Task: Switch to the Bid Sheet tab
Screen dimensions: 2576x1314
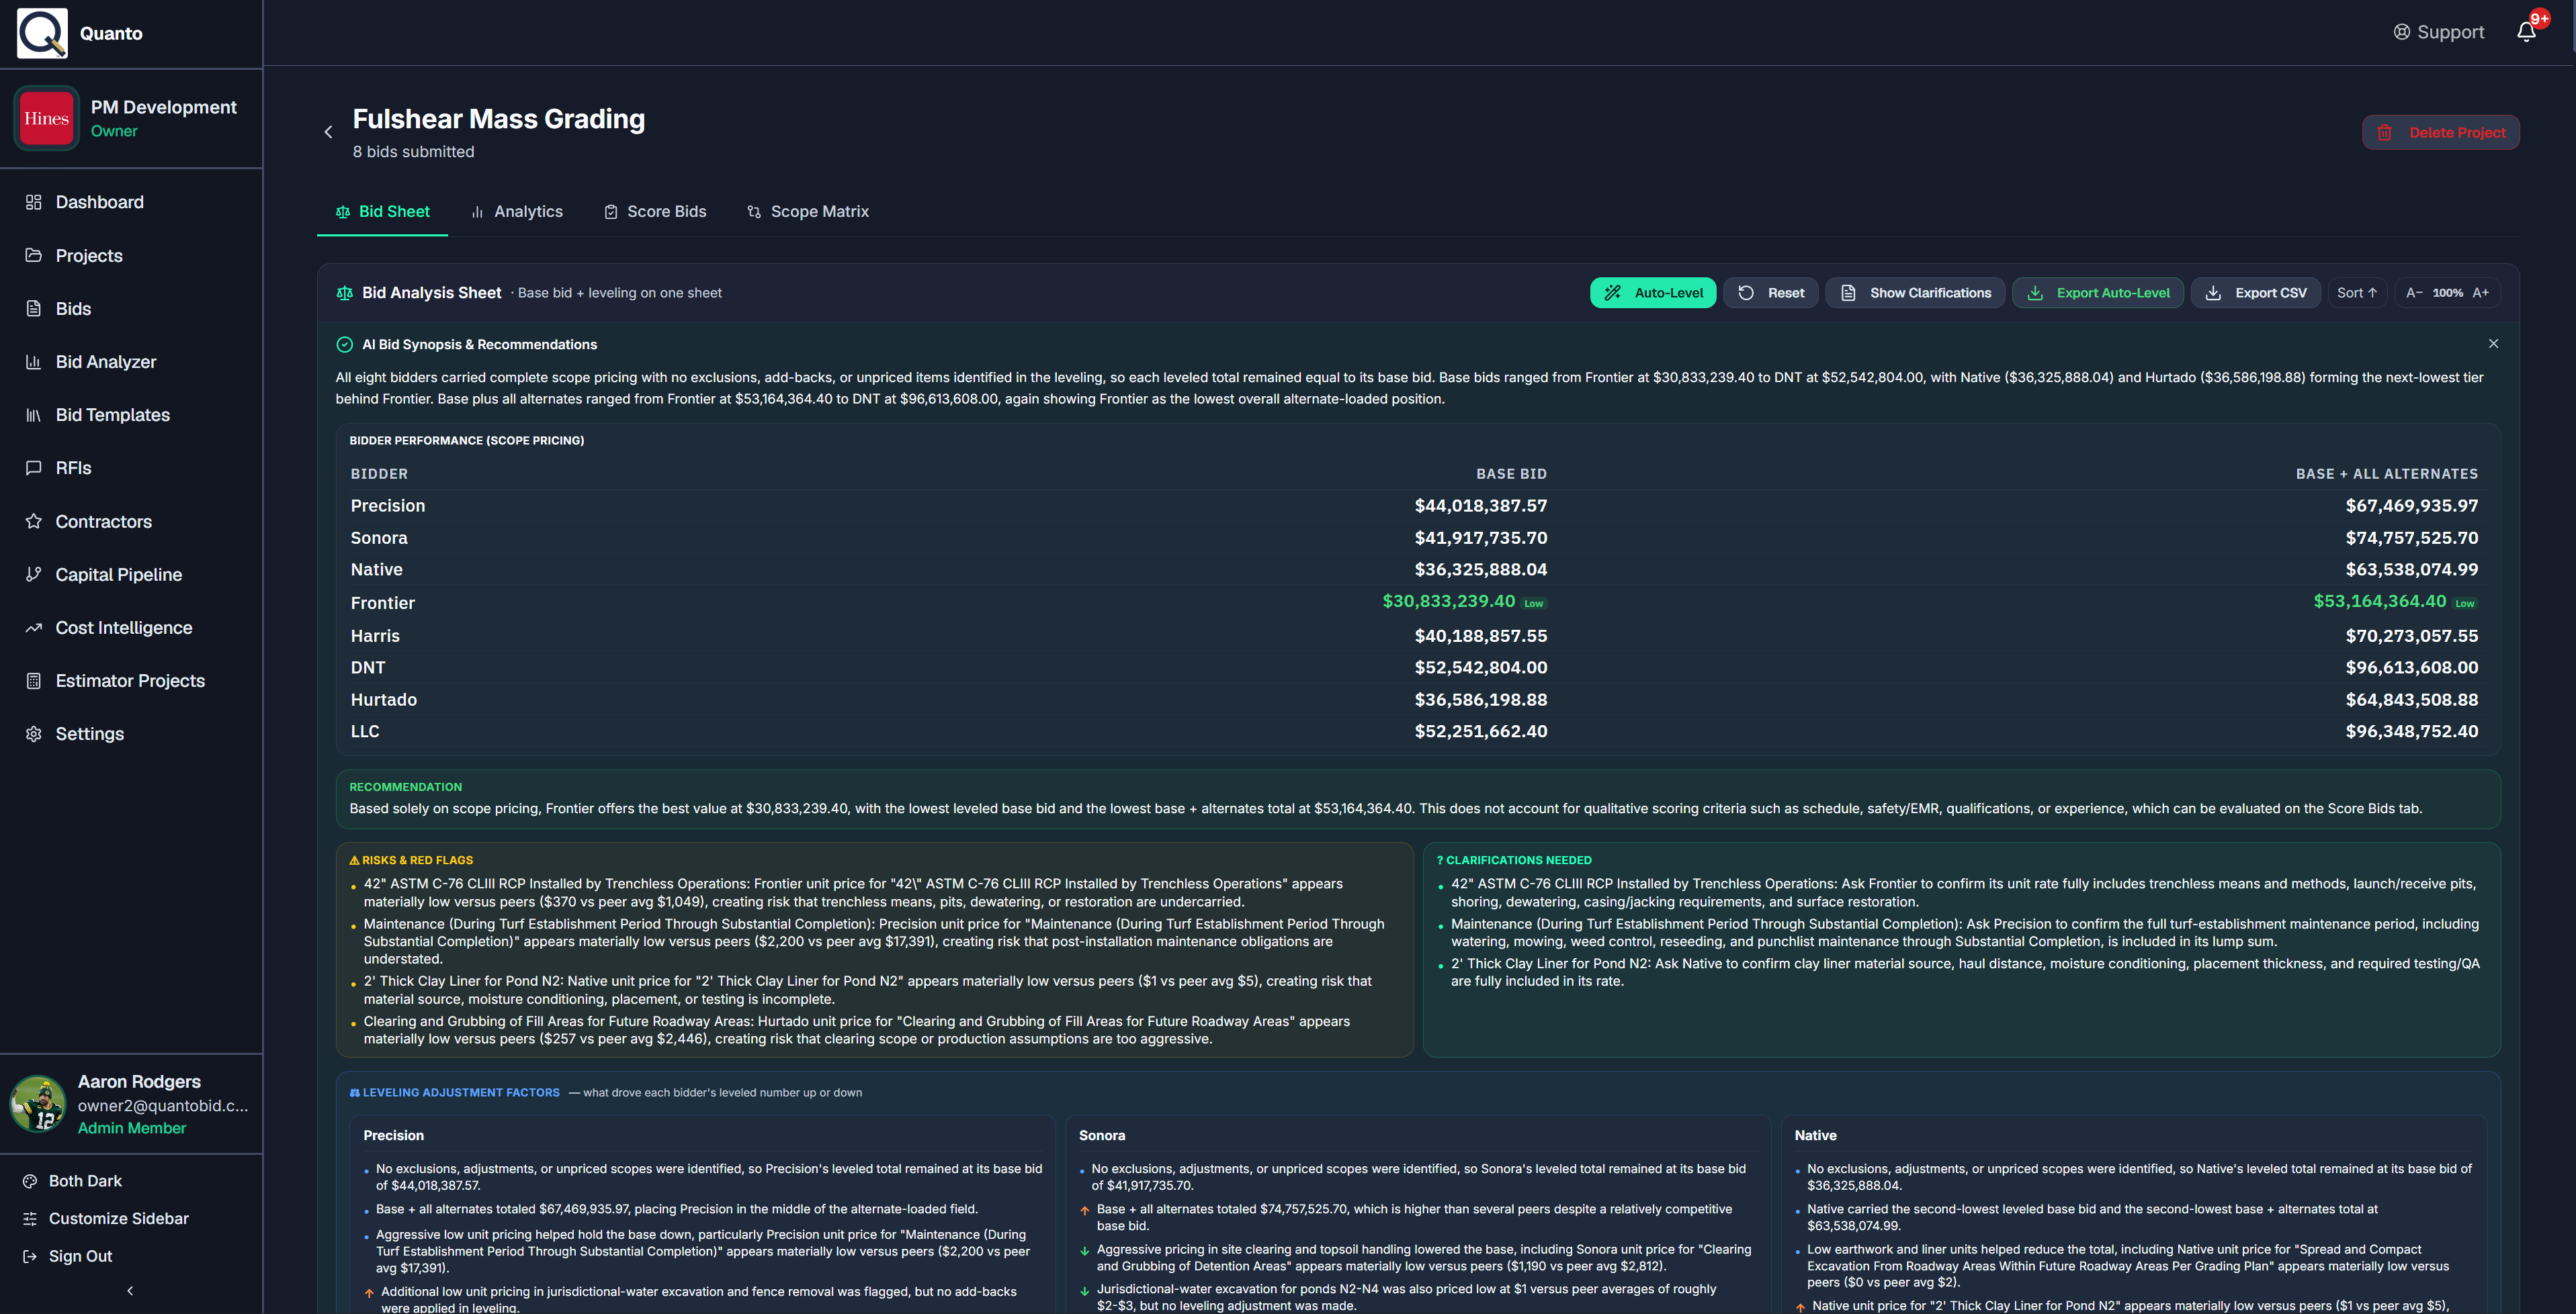Action: pos(382,212)
